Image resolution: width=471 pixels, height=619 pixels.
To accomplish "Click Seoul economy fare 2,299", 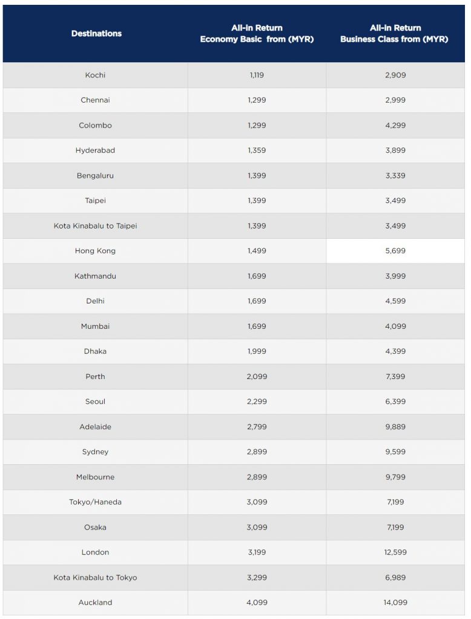I will [257, 402].
